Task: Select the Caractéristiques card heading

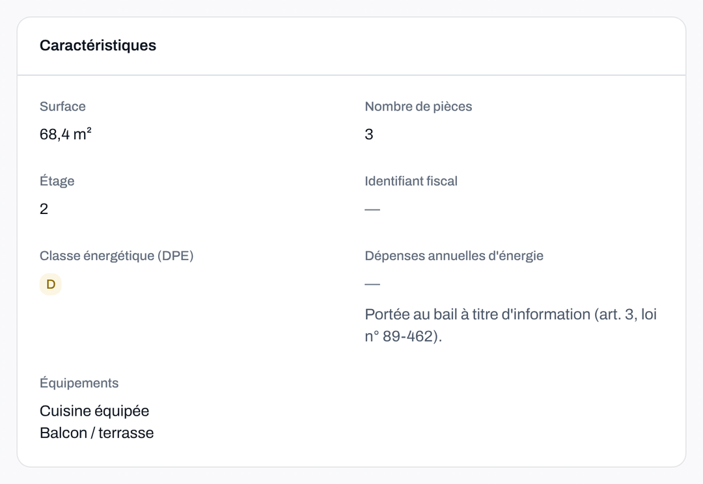Action: pyautogui.click(x=98, y=46)
